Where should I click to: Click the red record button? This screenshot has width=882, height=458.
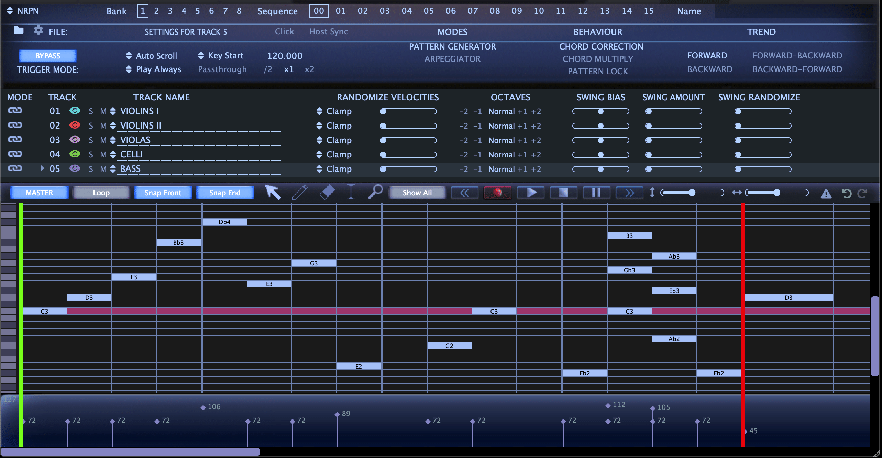tap(497, 193)
